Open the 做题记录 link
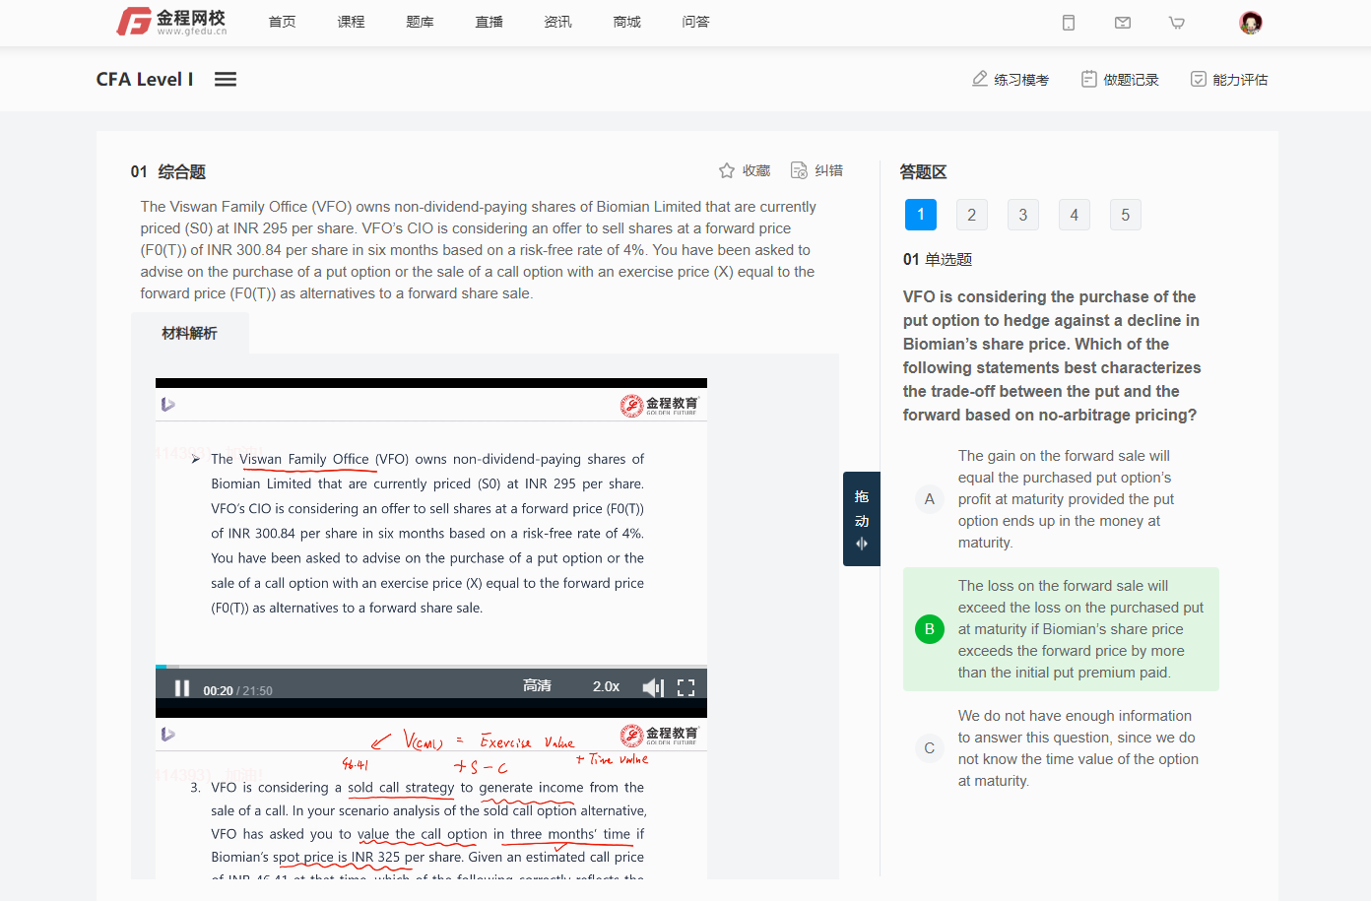This screenshot has width=1371, height=901. (1120, 80)
